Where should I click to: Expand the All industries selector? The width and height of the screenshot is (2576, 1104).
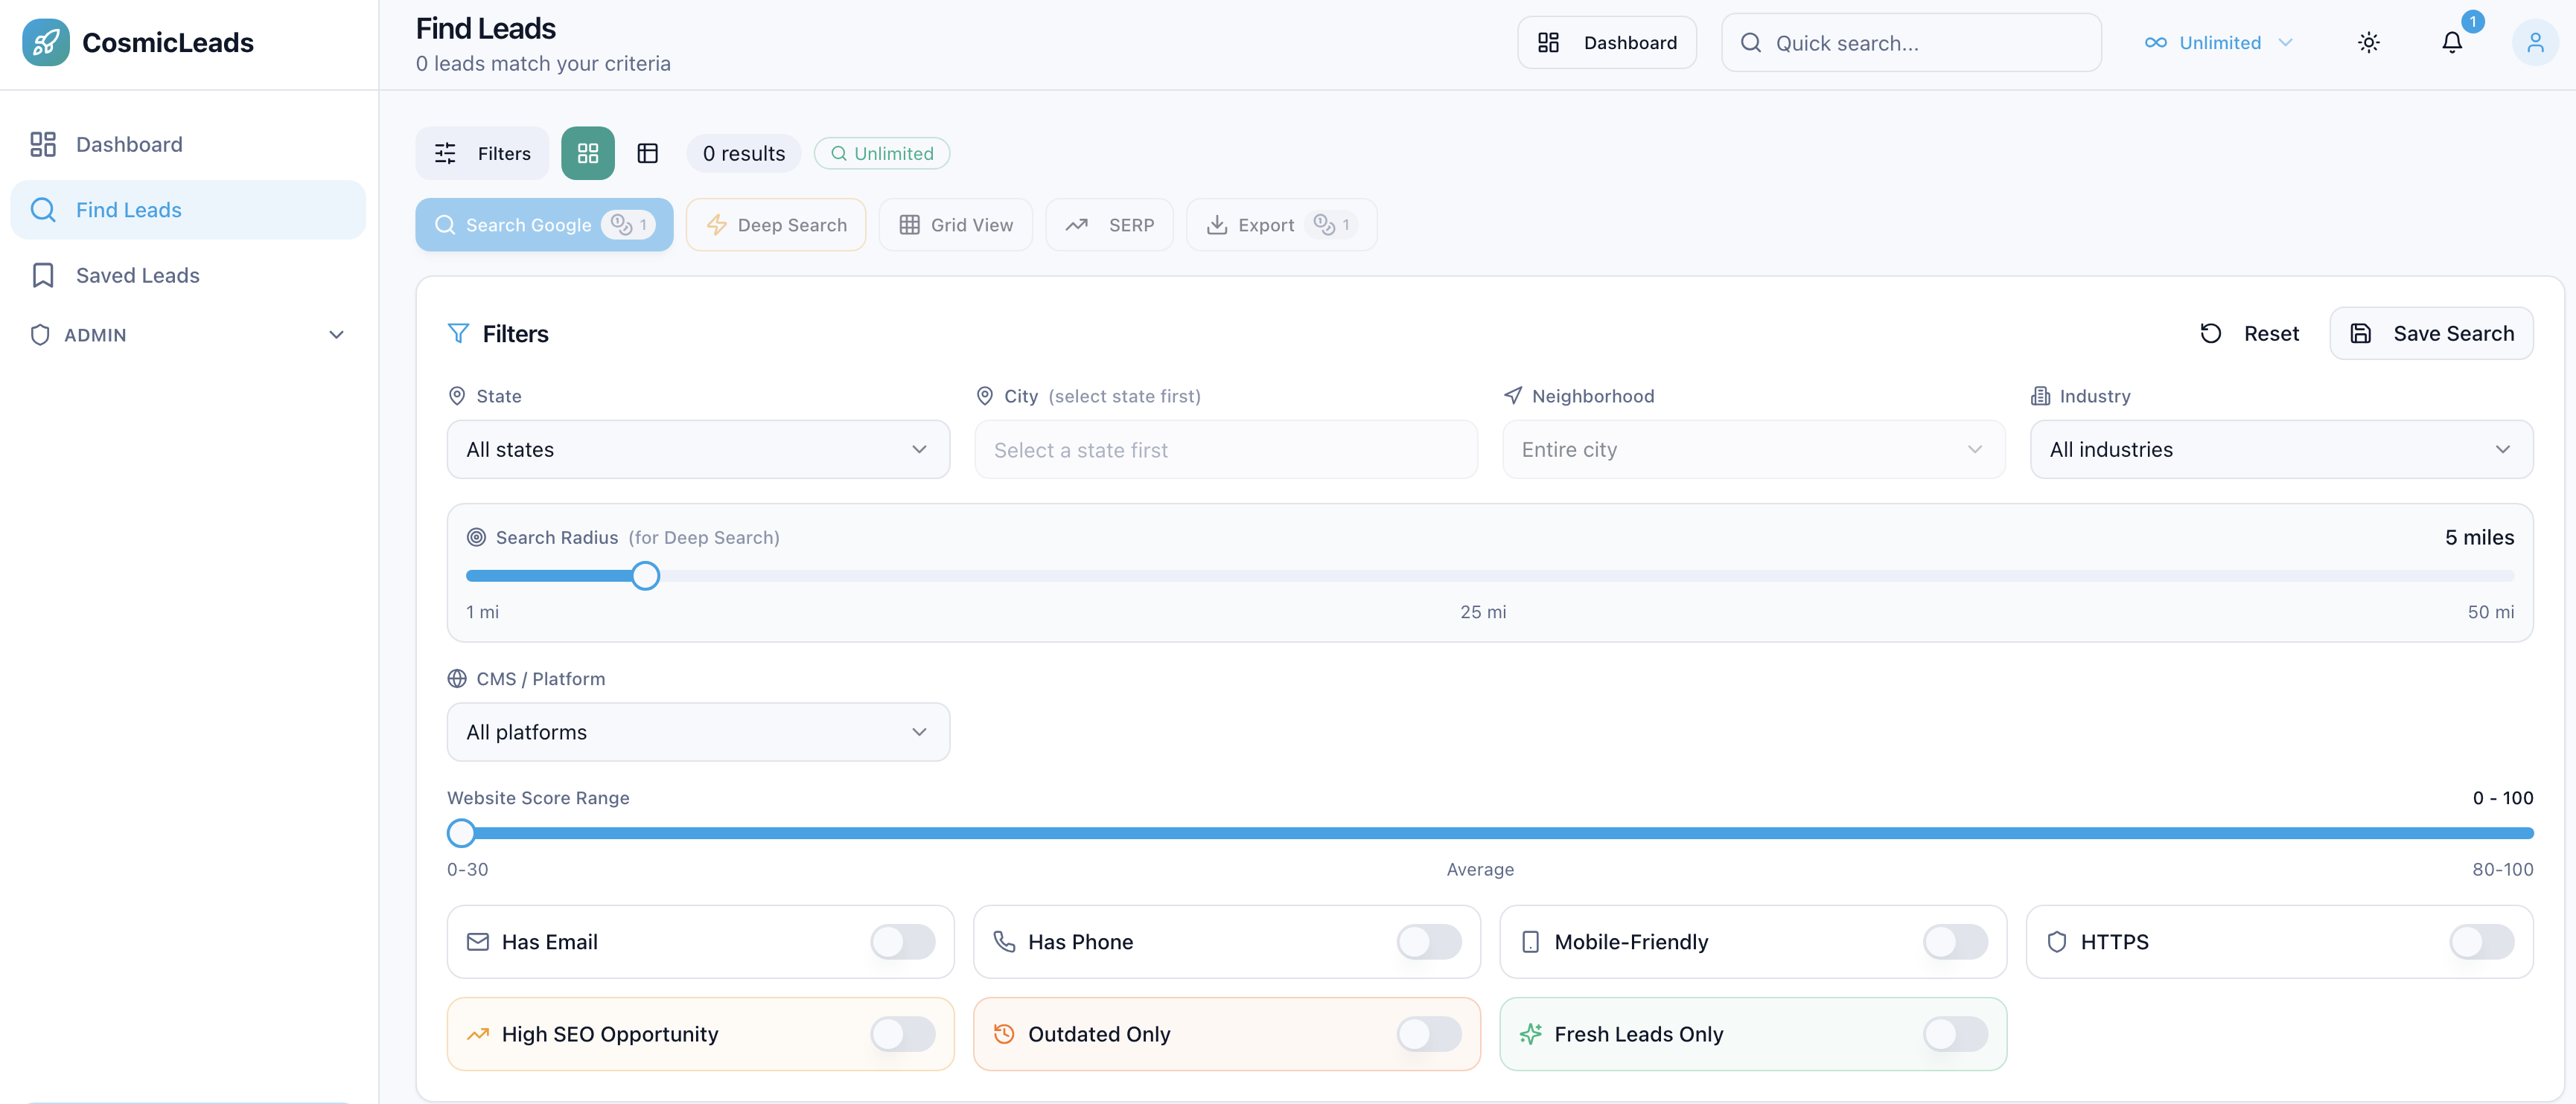click(2280, 449)
